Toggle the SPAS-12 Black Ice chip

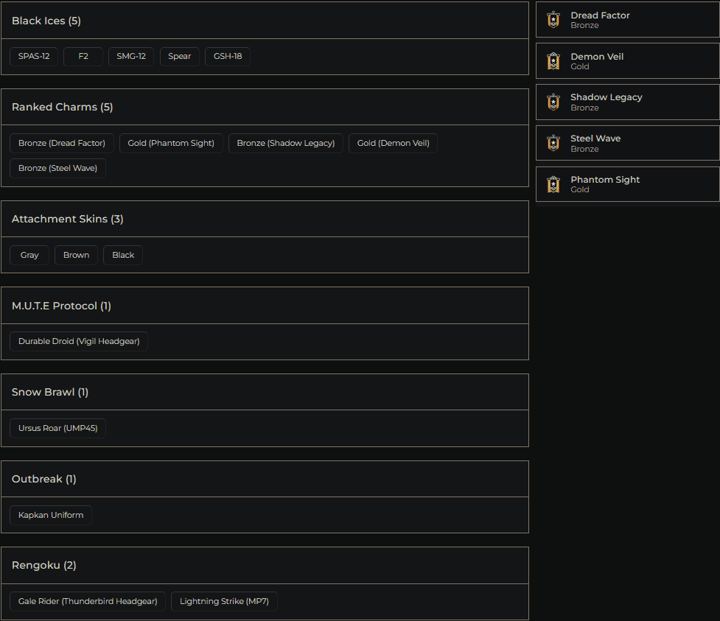pos(33,56)
